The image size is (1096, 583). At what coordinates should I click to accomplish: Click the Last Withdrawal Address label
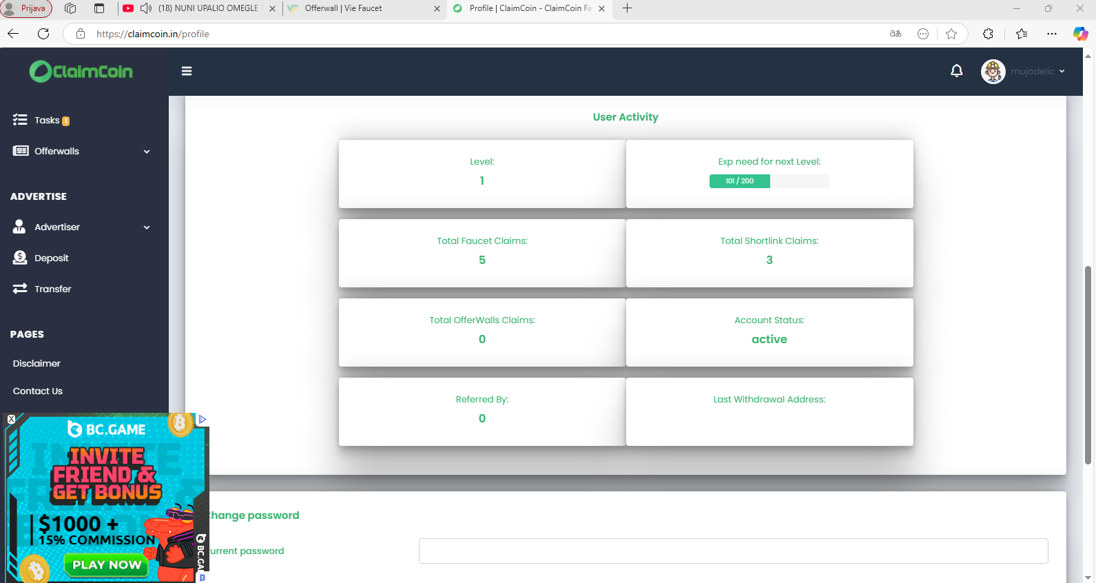pyautogui.click(x=769, y=399)
